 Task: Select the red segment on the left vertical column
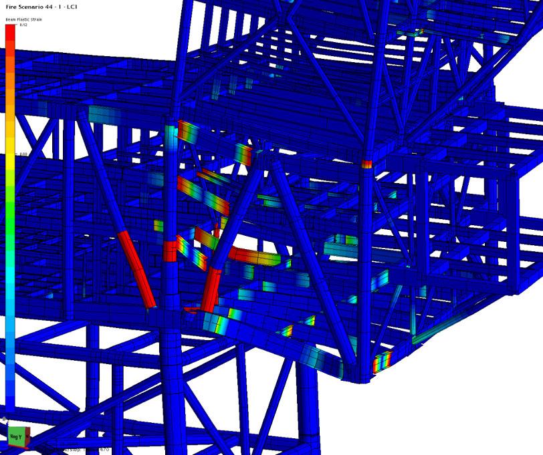[x=170, y=251]
